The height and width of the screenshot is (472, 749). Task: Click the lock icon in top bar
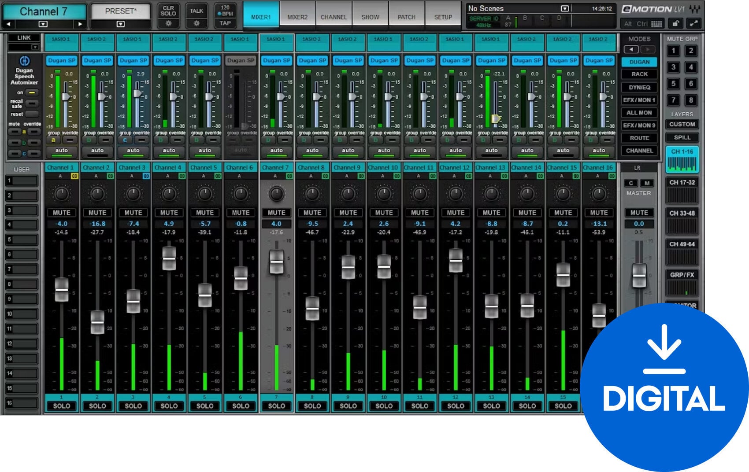click(x=675, y=24)
